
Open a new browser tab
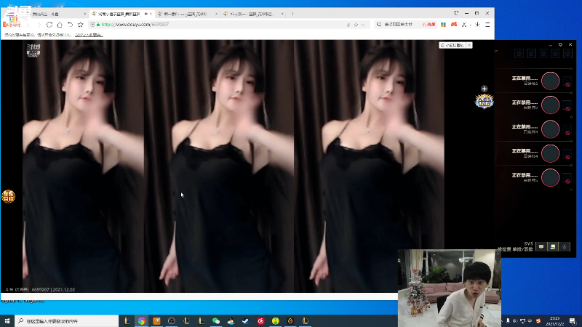pyautogui.click(x=292, y=14)
